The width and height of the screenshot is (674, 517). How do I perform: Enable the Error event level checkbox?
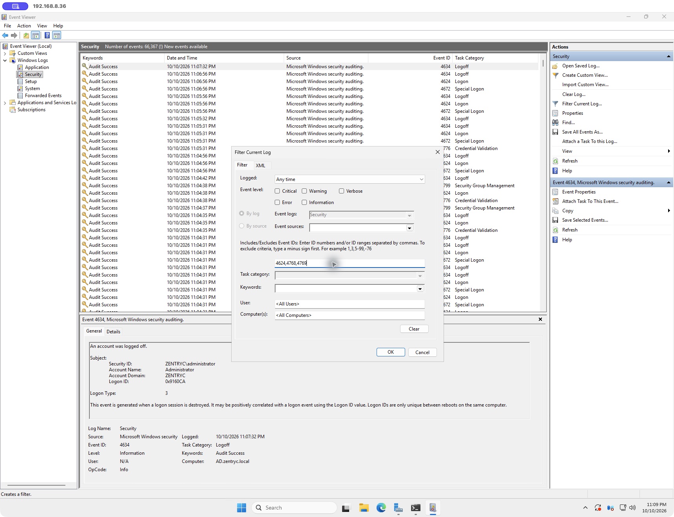pyautogui.click(x=277, y=202)
